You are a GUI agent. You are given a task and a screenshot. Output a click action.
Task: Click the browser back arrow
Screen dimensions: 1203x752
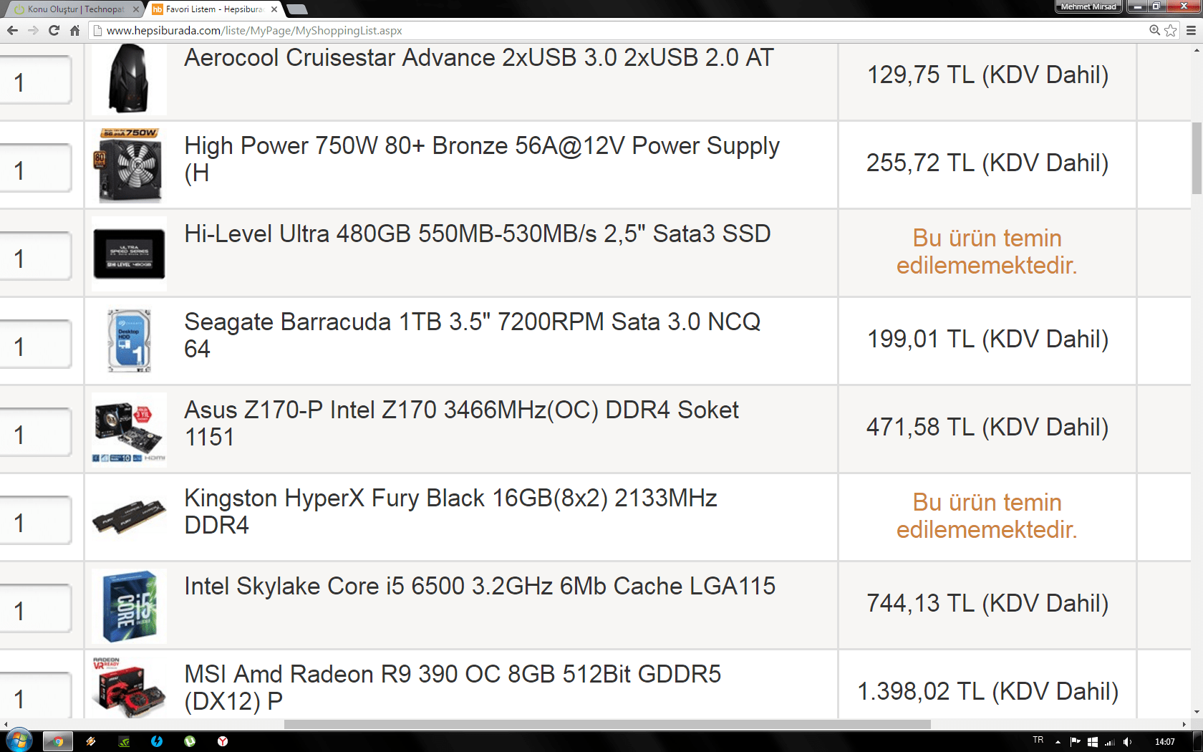pos(12,30)
